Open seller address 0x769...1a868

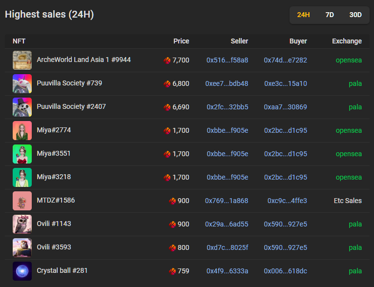coord(227,201)
